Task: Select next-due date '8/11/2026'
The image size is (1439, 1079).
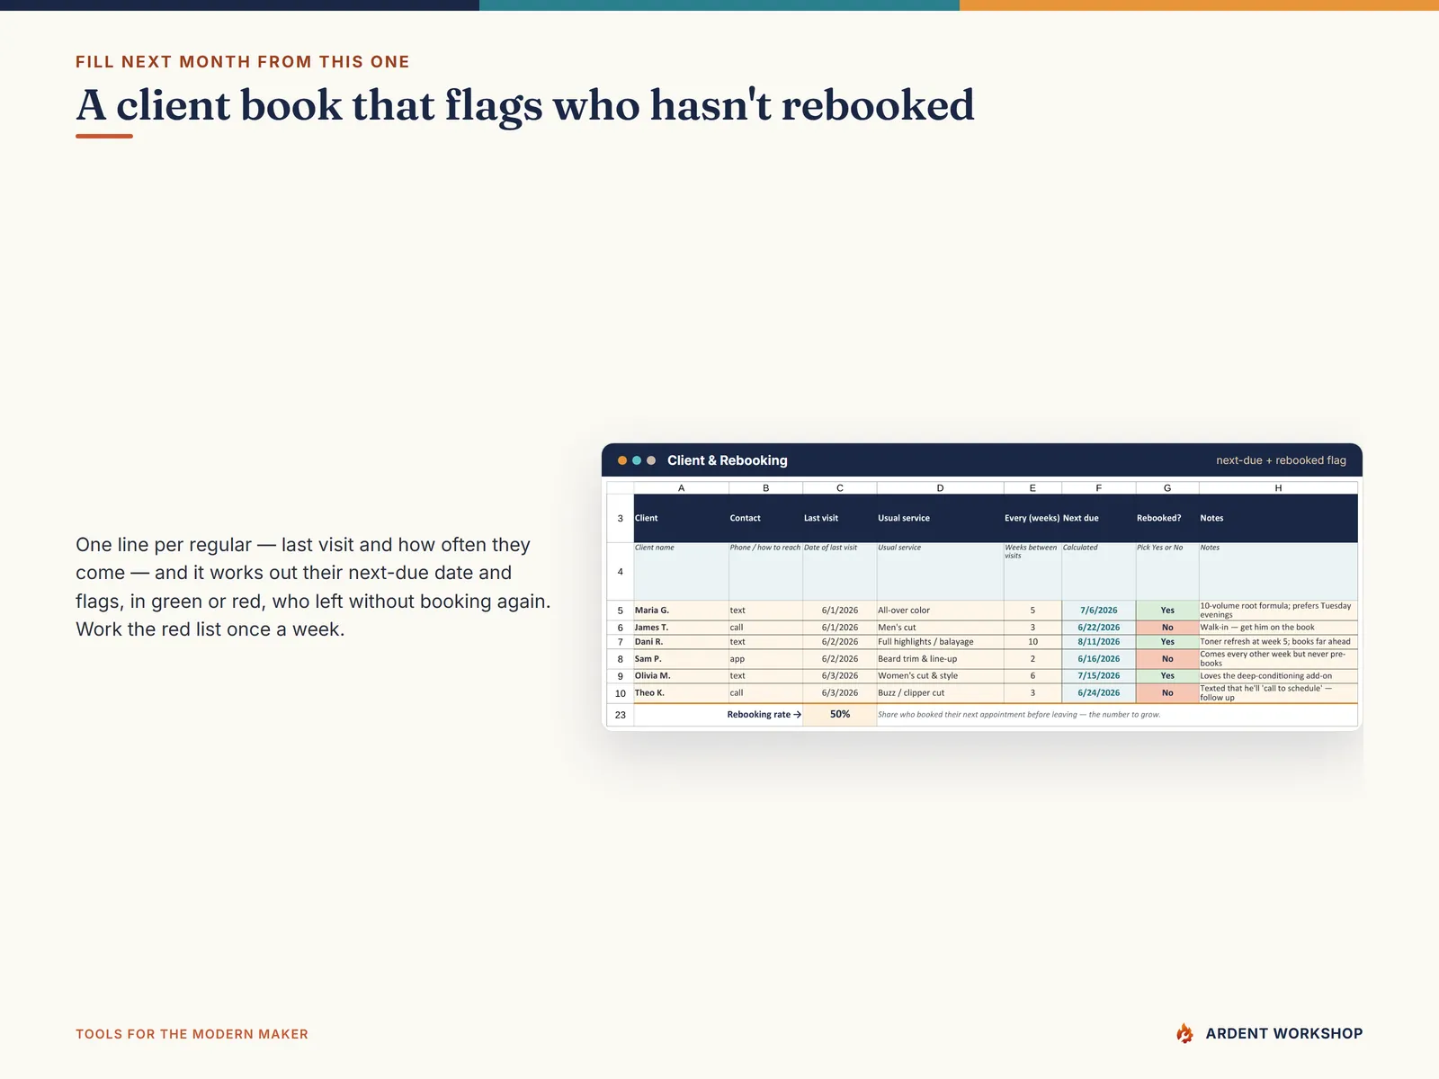Action: (1098, 642)
